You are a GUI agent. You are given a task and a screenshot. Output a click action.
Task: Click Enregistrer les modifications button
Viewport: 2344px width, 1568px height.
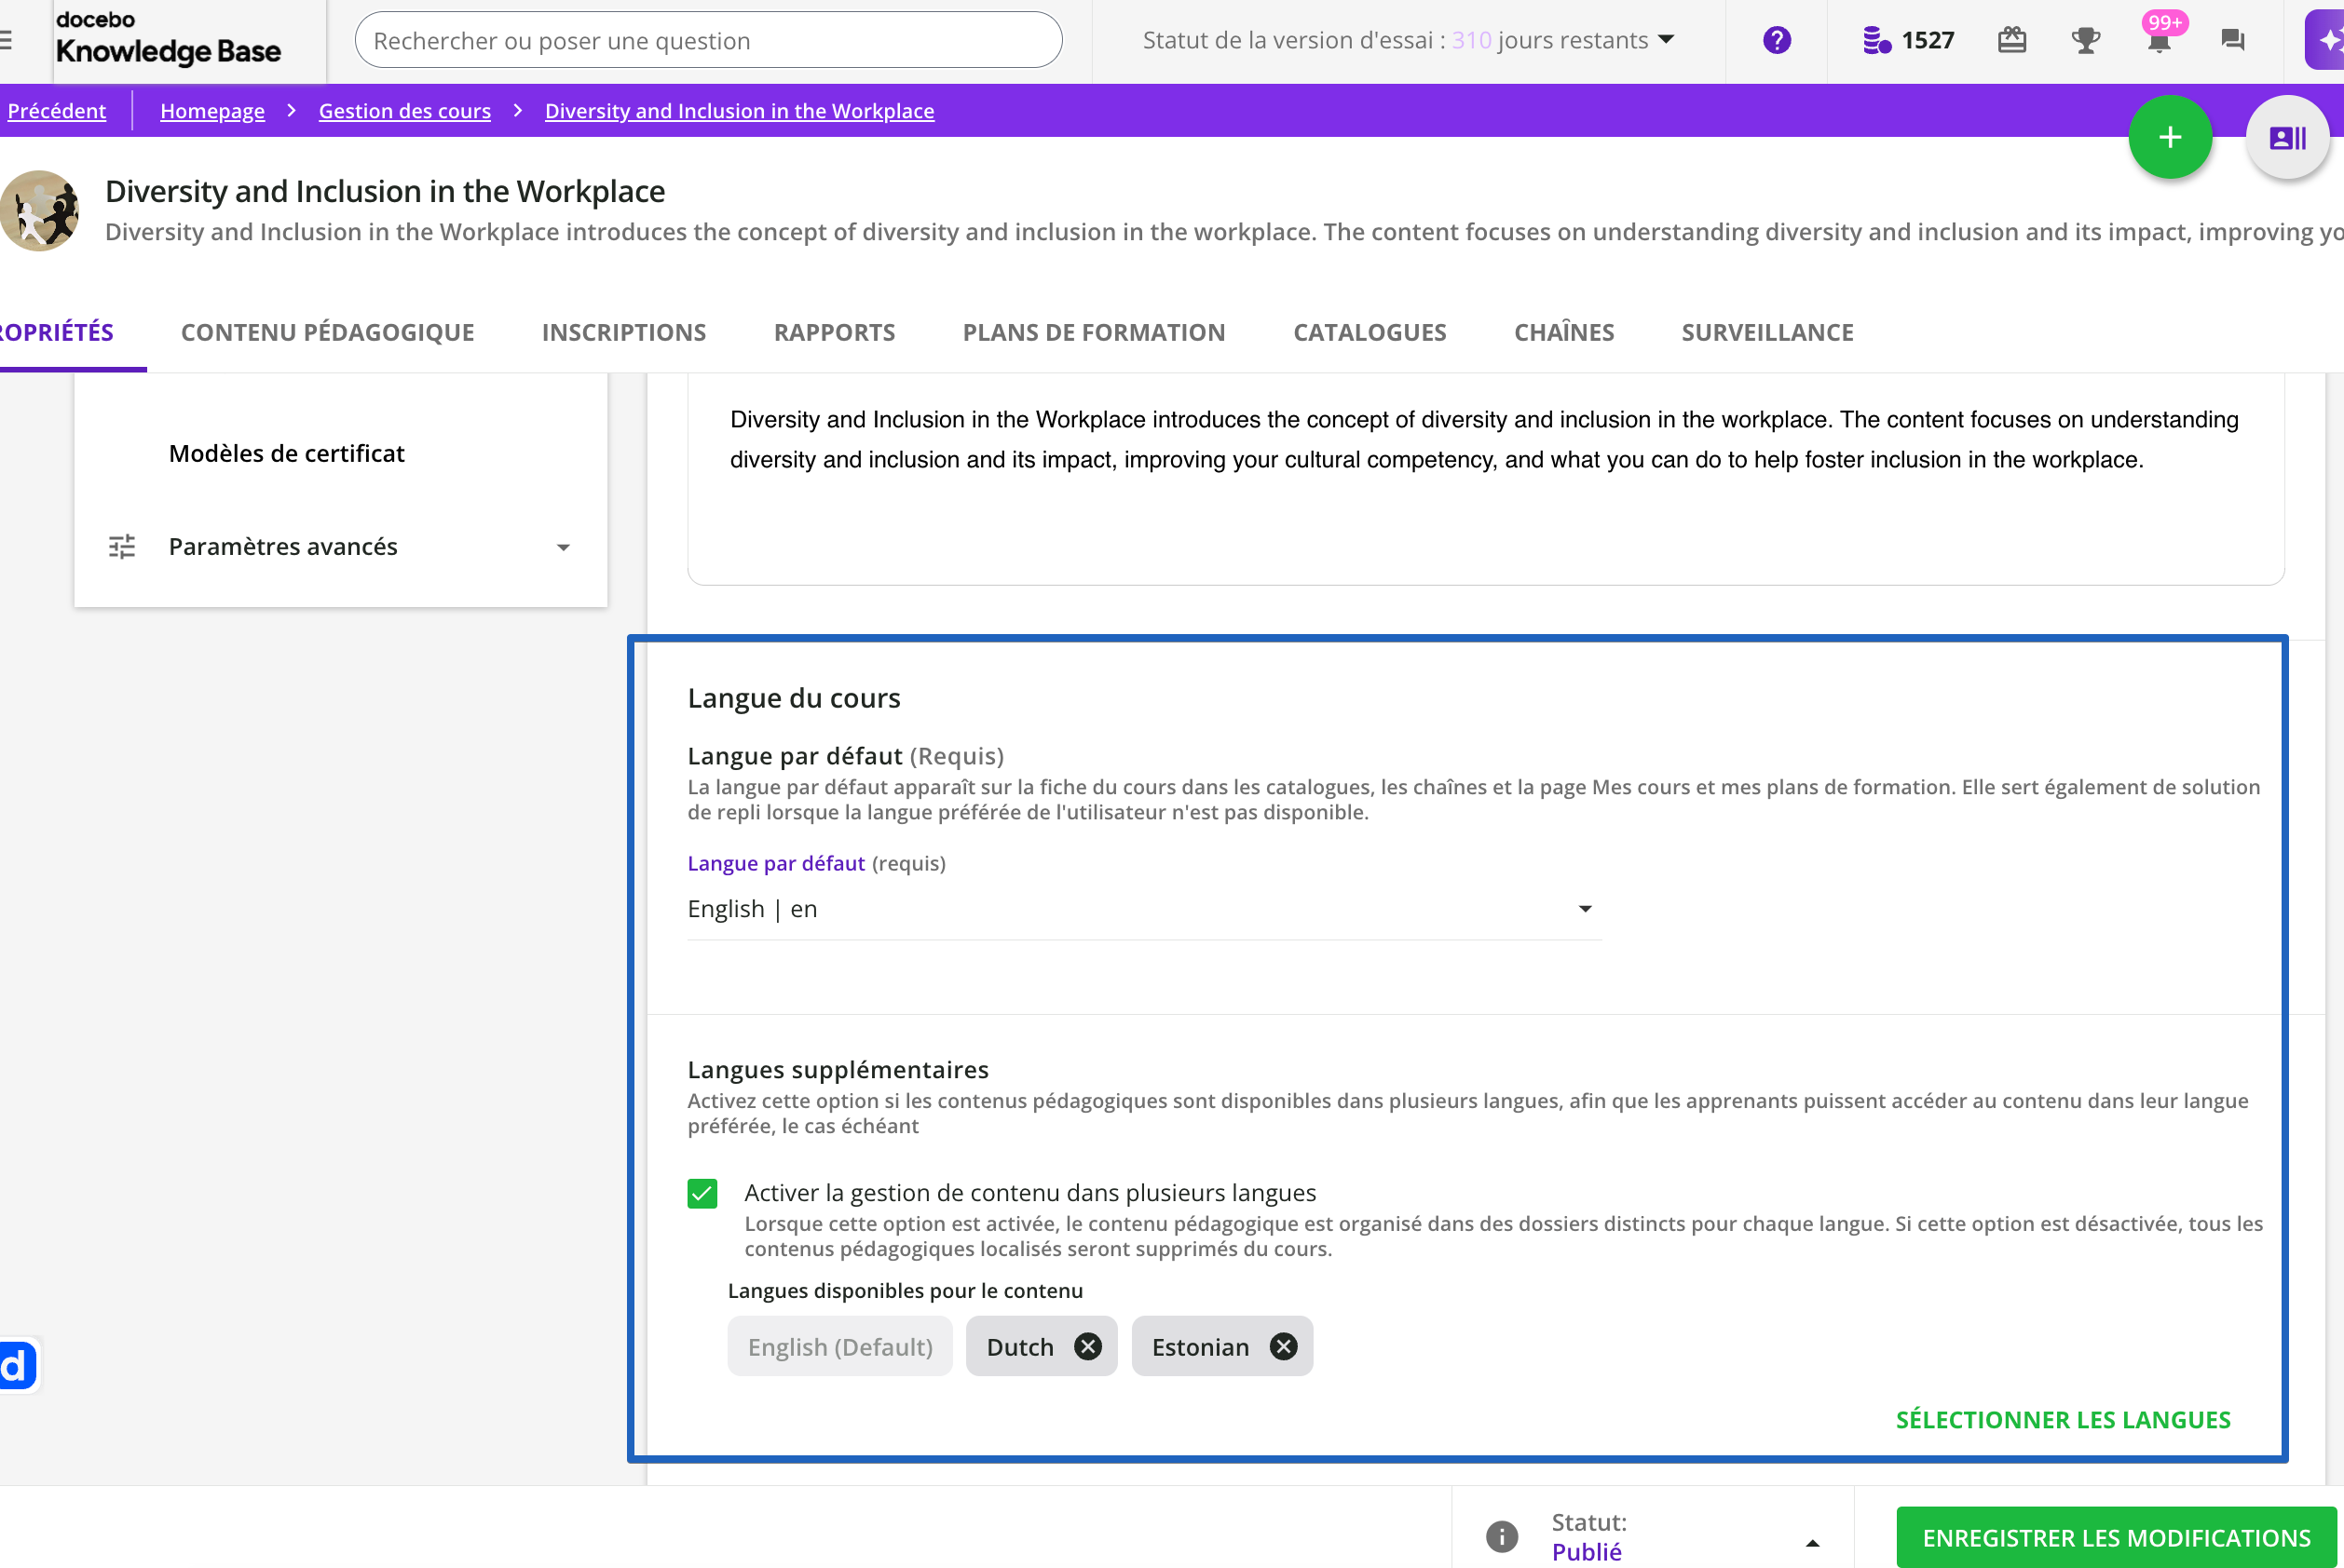tap(2116, 1537)
